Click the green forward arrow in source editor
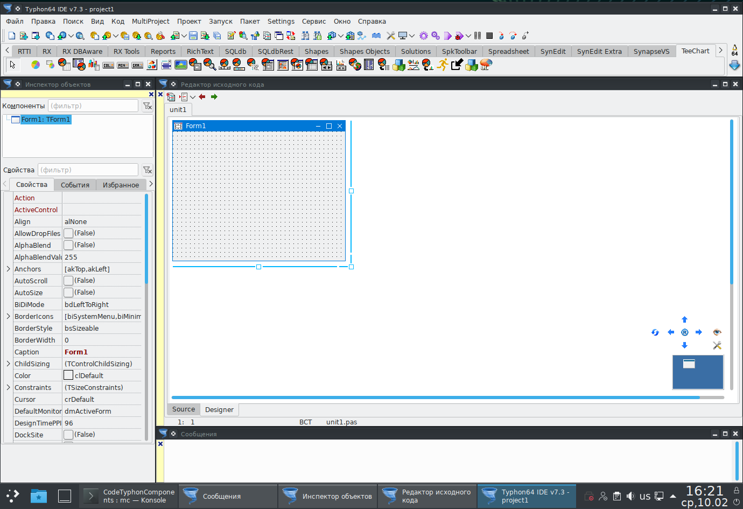 (x=214, y=97)
